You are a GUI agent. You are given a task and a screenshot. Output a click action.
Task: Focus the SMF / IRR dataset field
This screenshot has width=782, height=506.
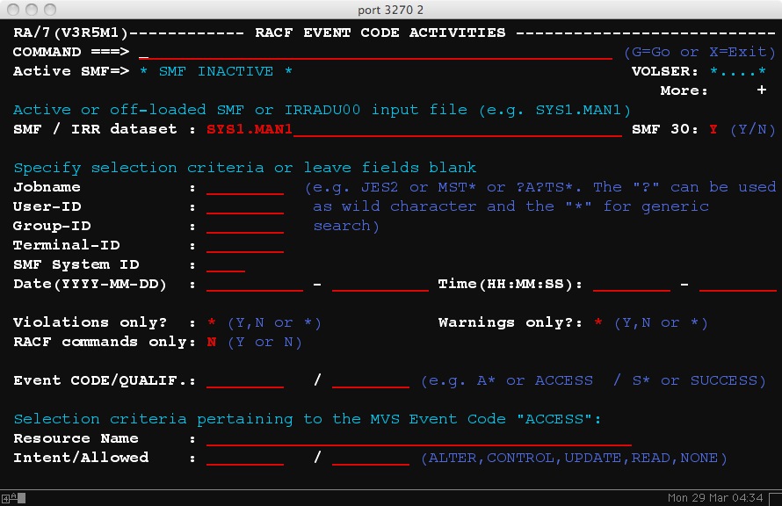click(x=414, y=129)
